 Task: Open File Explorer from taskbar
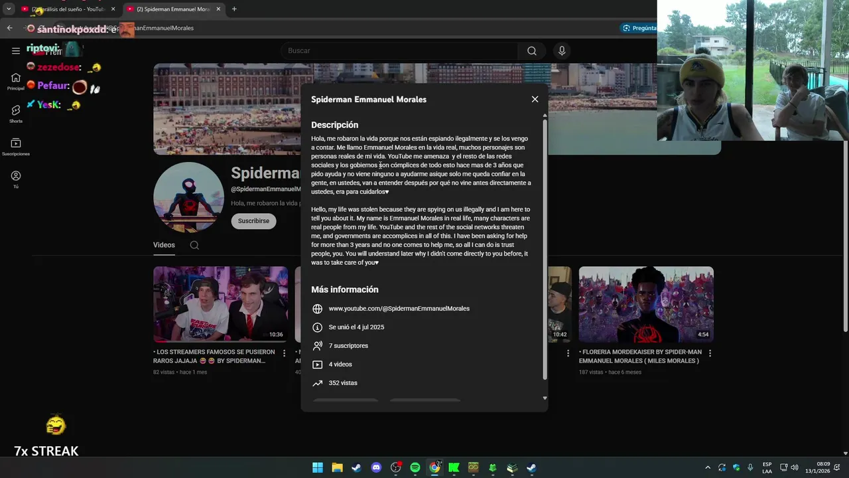pyautogui.click(x=337, y=467)
